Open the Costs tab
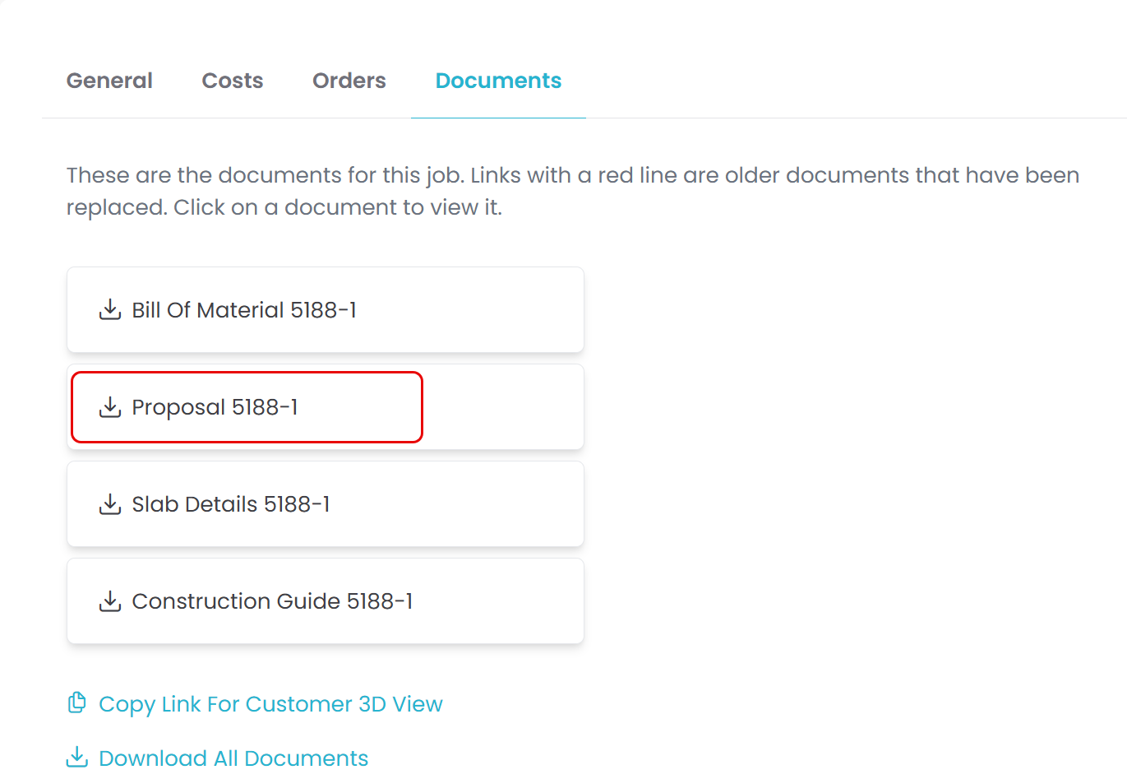 pyautogui.click(x=233, y=81)
